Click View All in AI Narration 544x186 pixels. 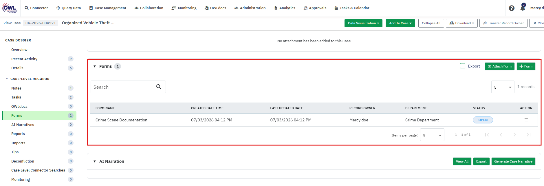point(462,161)
